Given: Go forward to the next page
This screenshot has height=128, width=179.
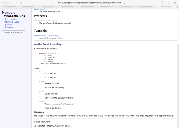Looking at the screenshot, I should pyautogui.click(x=16, y=3).
